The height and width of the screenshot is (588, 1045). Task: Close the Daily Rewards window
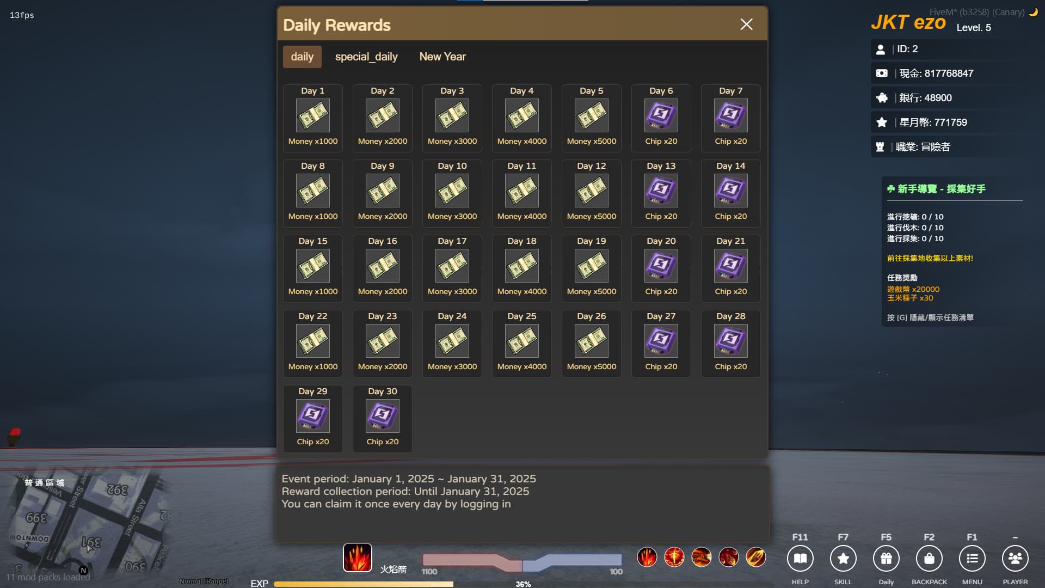746,24
